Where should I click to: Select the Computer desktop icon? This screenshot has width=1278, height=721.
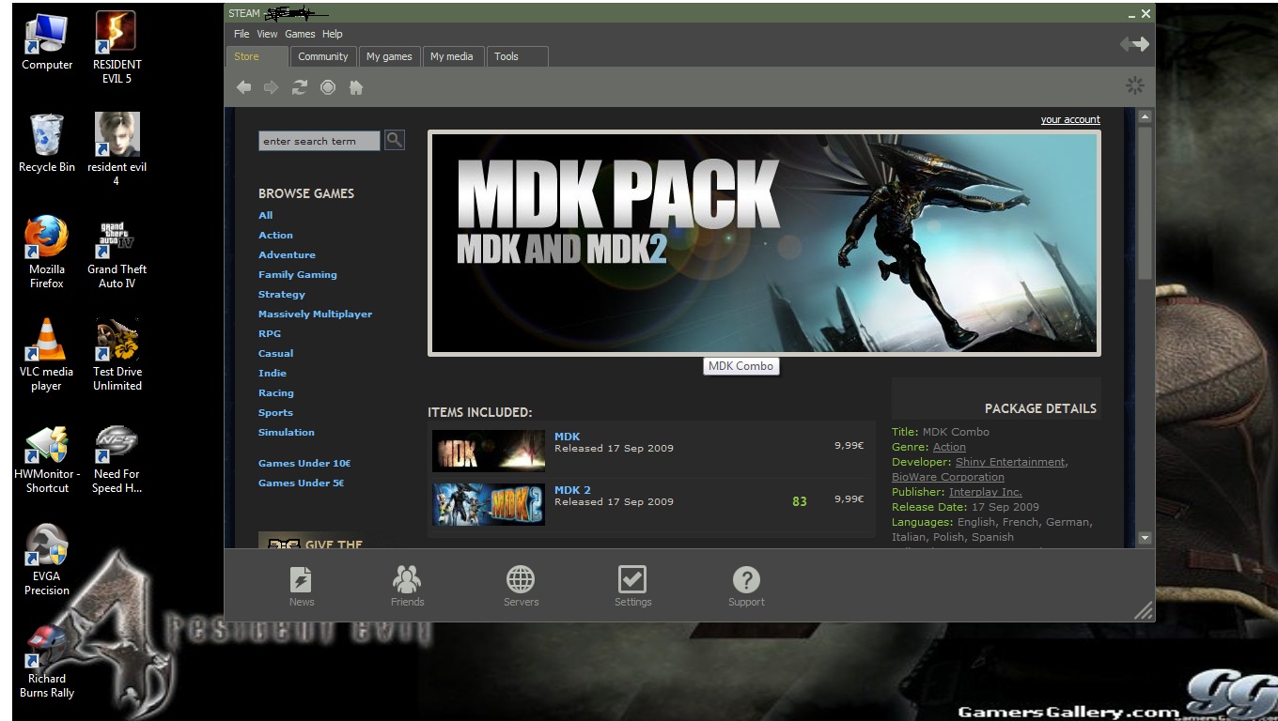click(47, 42)
